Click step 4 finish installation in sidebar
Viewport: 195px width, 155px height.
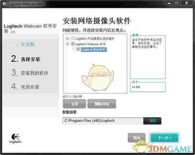[25, 87]
